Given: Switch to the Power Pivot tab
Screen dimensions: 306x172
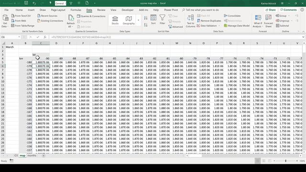Looking at the screenshot, I should click(171, 10).
